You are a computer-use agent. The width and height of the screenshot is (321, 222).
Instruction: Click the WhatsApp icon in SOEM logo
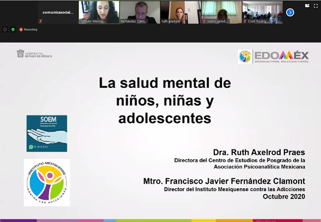(31, 147)
